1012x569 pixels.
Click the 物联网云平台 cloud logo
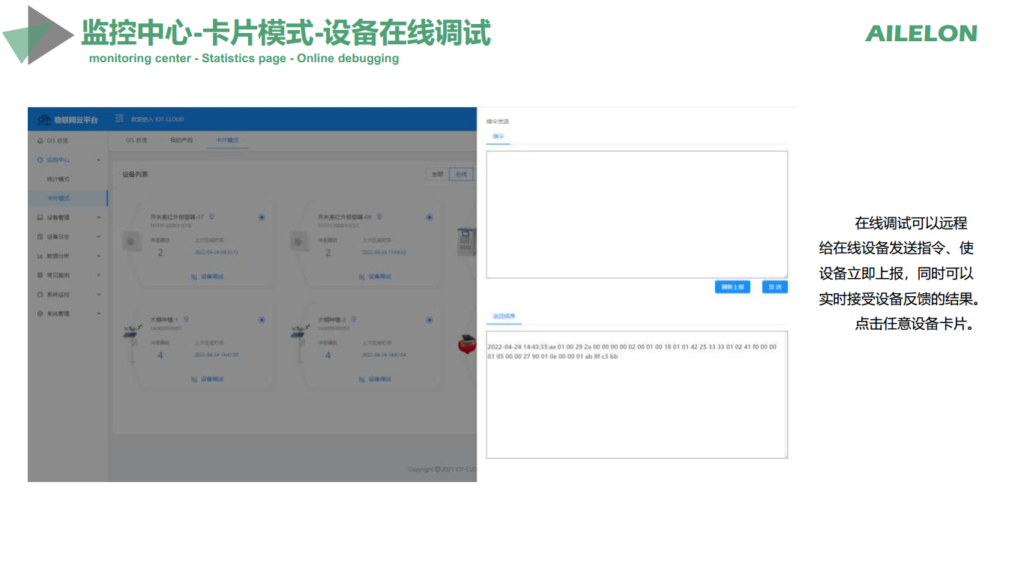tap(43, 119)
